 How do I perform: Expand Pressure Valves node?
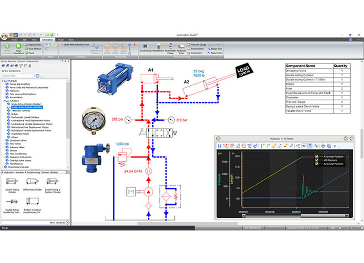[4, 147]
